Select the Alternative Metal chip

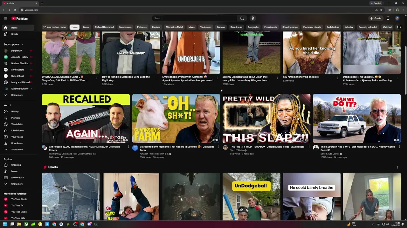click(174, 27)
